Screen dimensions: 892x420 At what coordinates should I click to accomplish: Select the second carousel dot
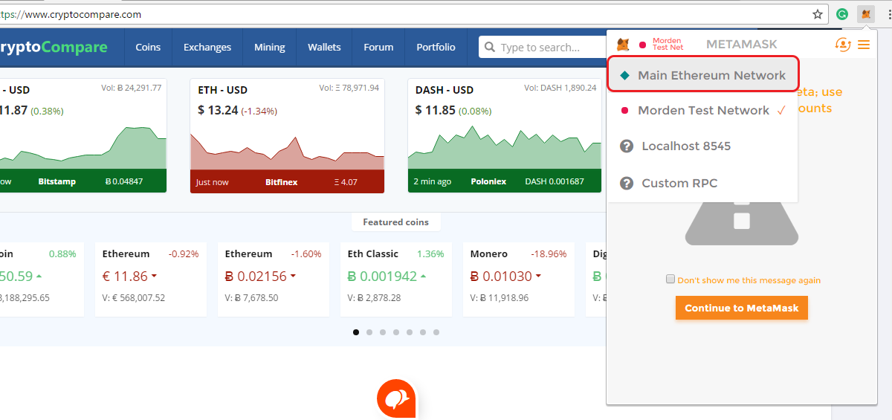[x=369, y=332]
